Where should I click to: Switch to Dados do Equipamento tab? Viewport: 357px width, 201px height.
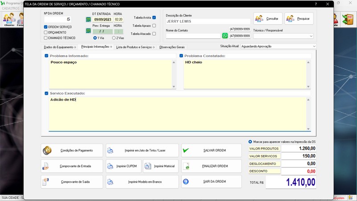coord(60,47)
